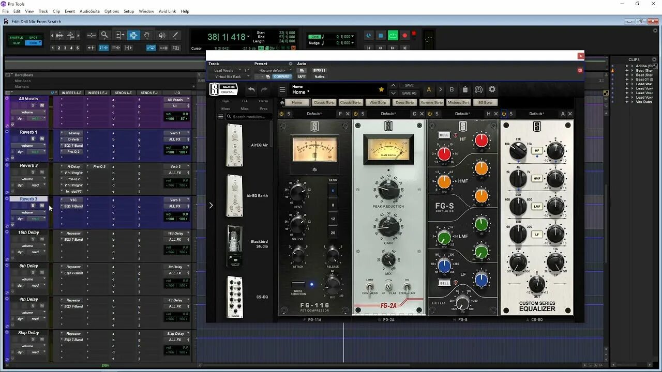Select setting B in the rack
Screen dimensions: 662x372
[452, 89]
